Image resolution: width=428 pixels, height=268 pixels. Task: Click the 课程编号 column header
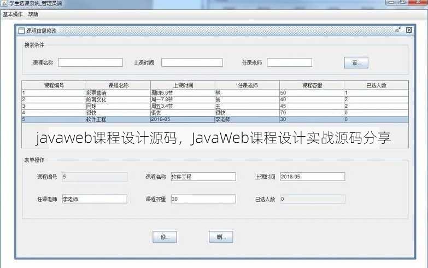coord(54,85)
